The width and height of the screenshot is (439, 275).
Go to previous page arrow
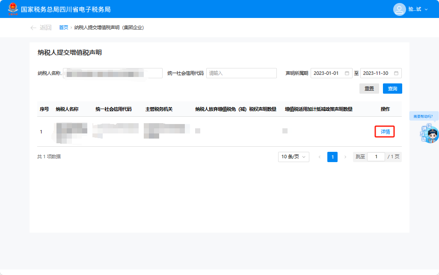320,157
